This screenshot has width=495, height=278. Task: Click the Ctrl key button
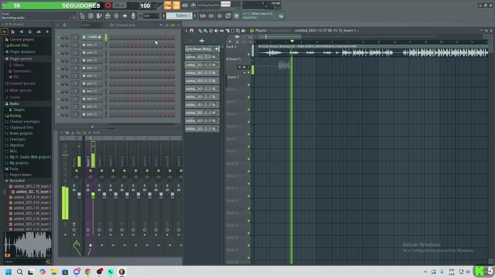(x=211, y=16)
